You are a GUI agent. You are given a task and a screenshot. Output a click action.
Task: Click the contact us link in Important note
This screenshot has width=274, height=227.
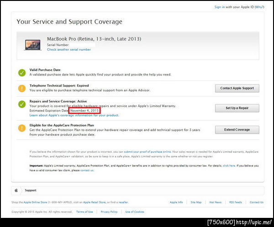pos(87,170)
